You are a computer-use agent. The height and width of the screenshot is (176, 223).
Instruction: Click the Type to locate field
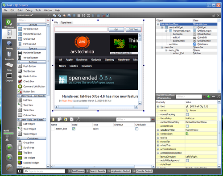pos(44,171)
